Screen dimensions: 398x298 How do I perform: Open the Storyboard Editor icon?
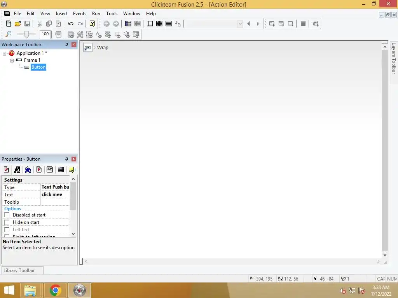click(x=128, y=24)
